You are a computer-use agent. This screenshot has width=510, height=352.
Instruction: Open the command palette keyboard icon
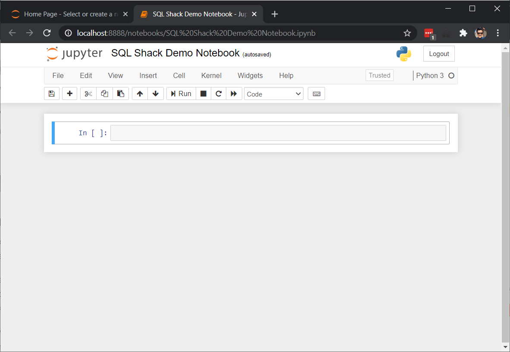[316, 93]
